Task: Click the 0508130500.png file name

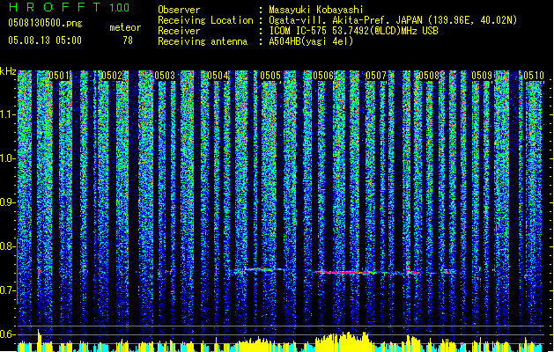Action: tap(43, 24)
